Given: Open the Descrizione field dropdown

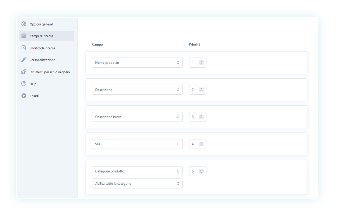Looking at the screenshot, I should pos(137,90).
